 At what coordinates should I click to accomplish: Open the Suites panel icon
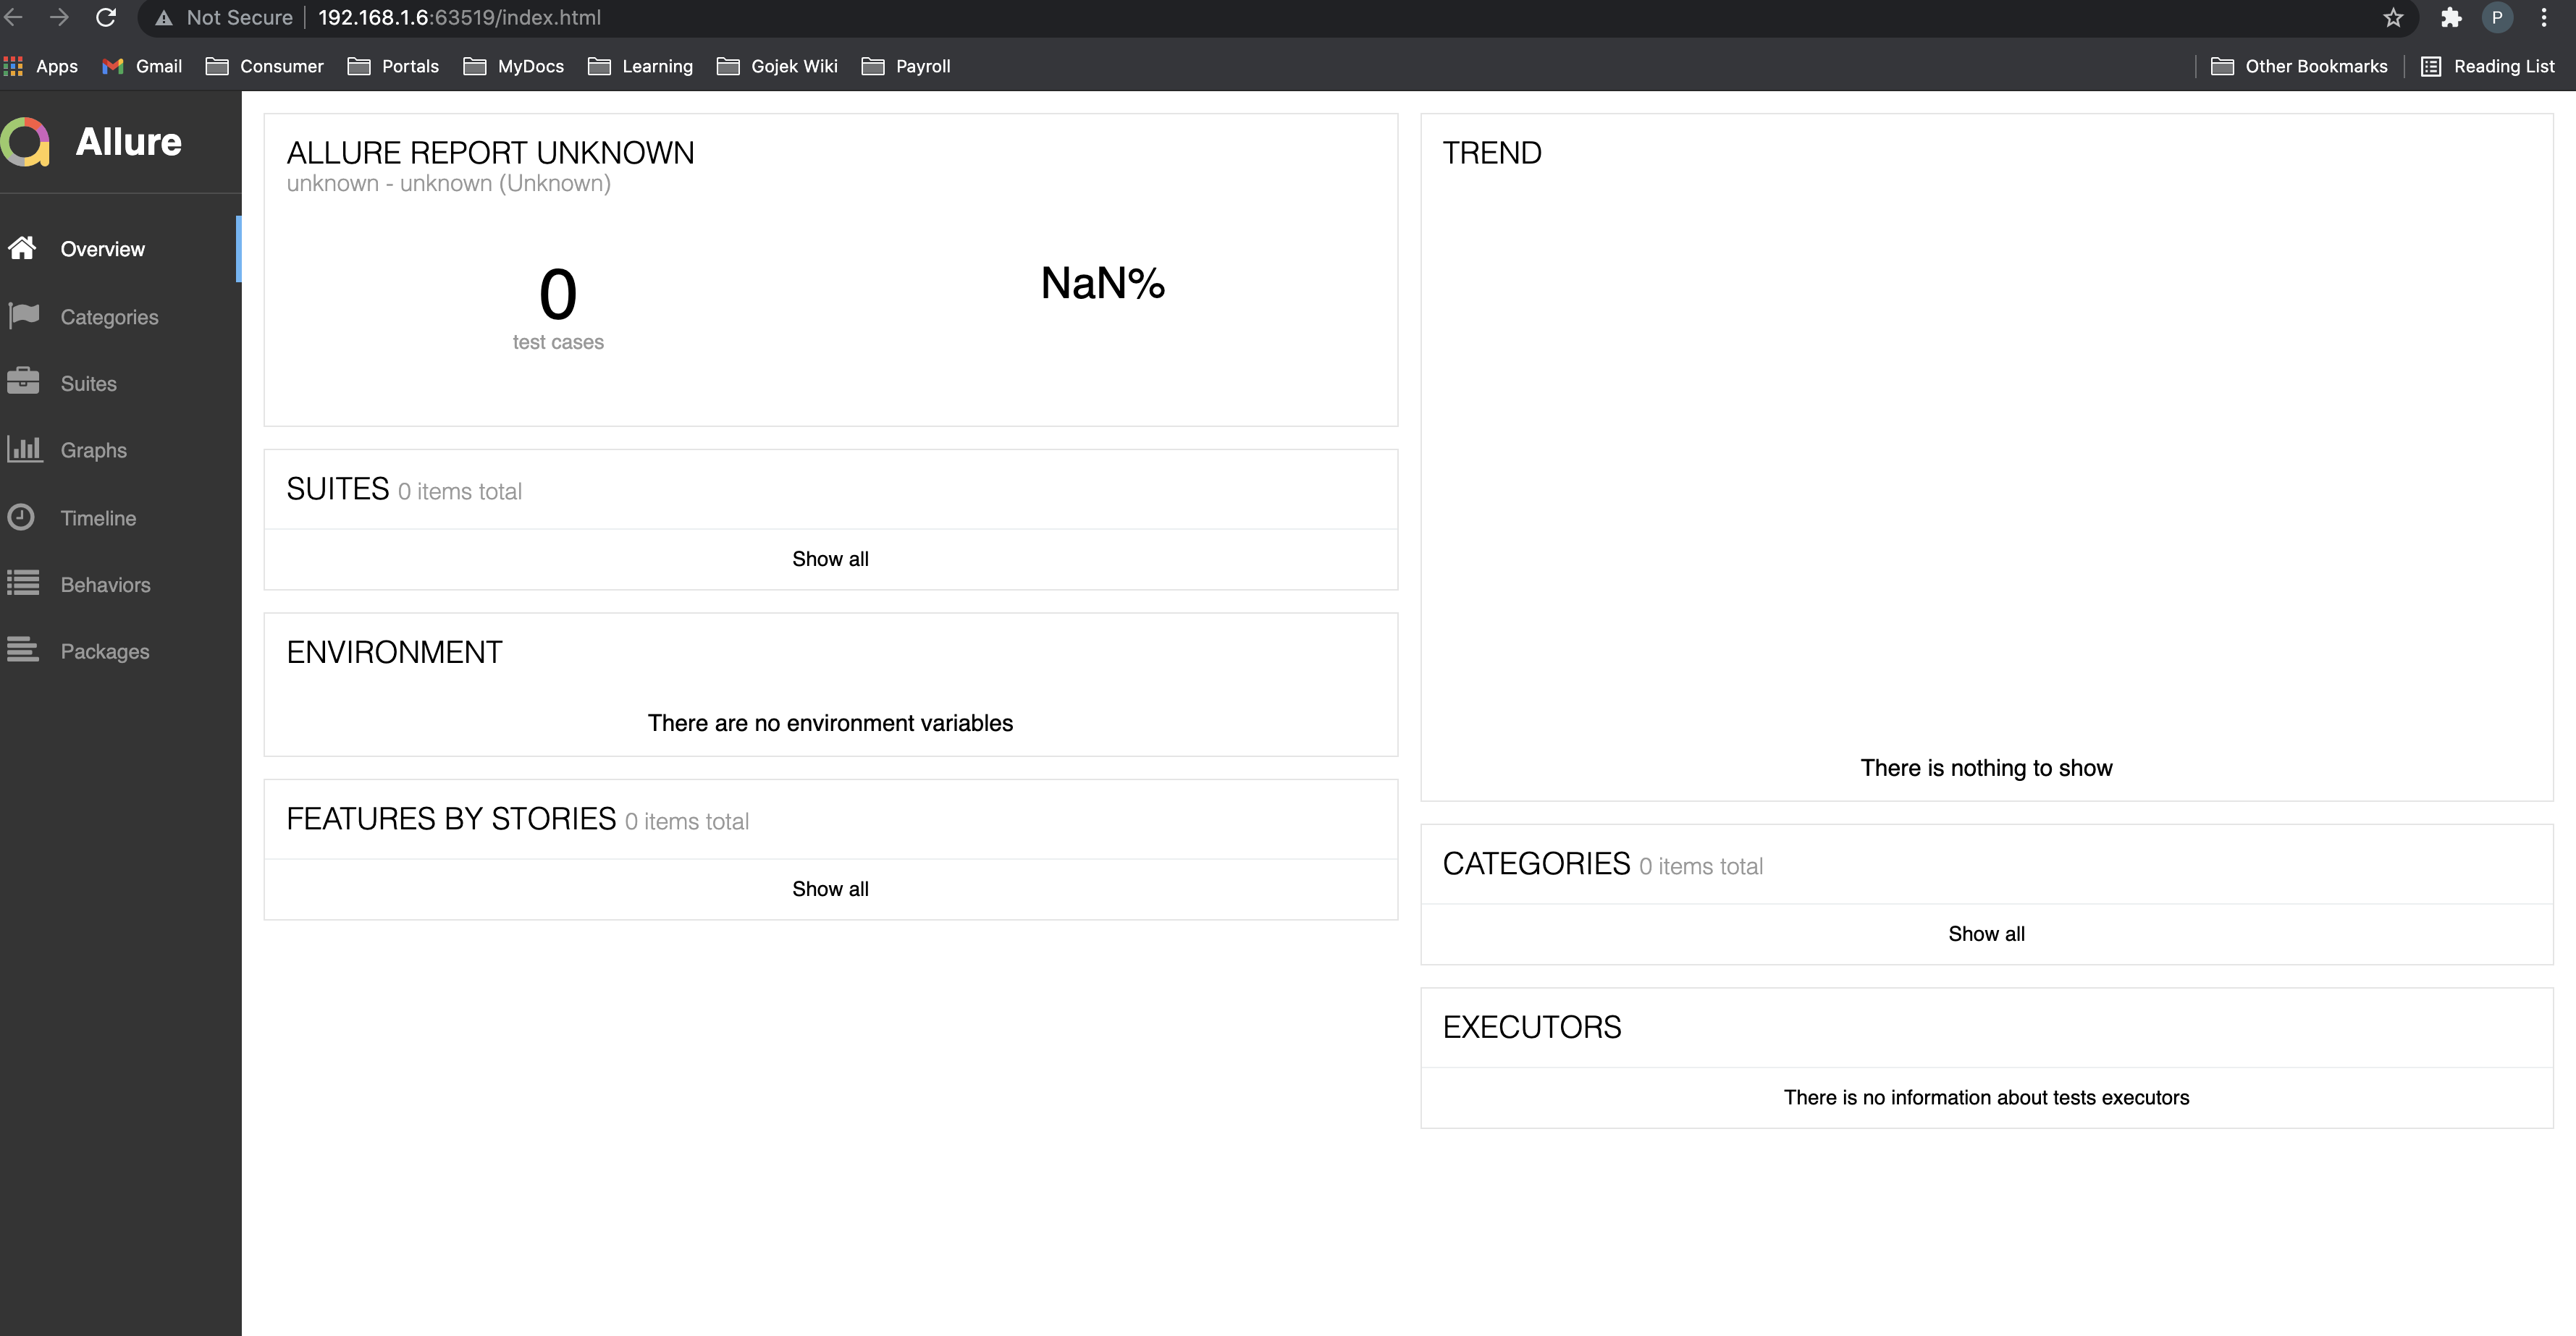(24, 381)
